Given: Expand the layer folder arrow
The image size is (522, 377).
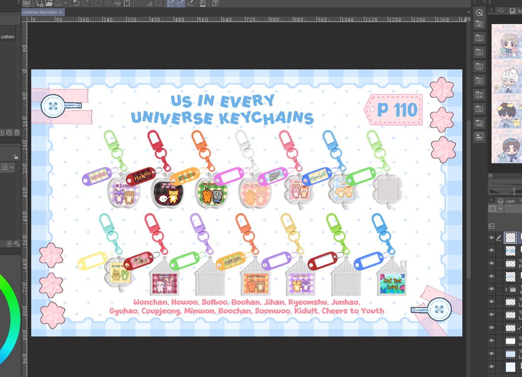Looking at the screenshot, I should 506,289.
